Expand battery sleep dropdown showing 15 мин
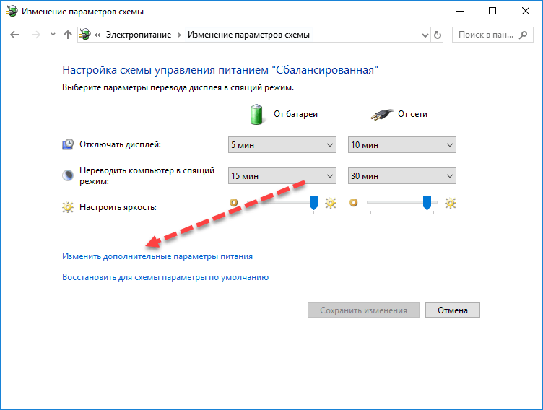Image resolution: width=543 pixels, height=410 pixels. tap(282, 176)
